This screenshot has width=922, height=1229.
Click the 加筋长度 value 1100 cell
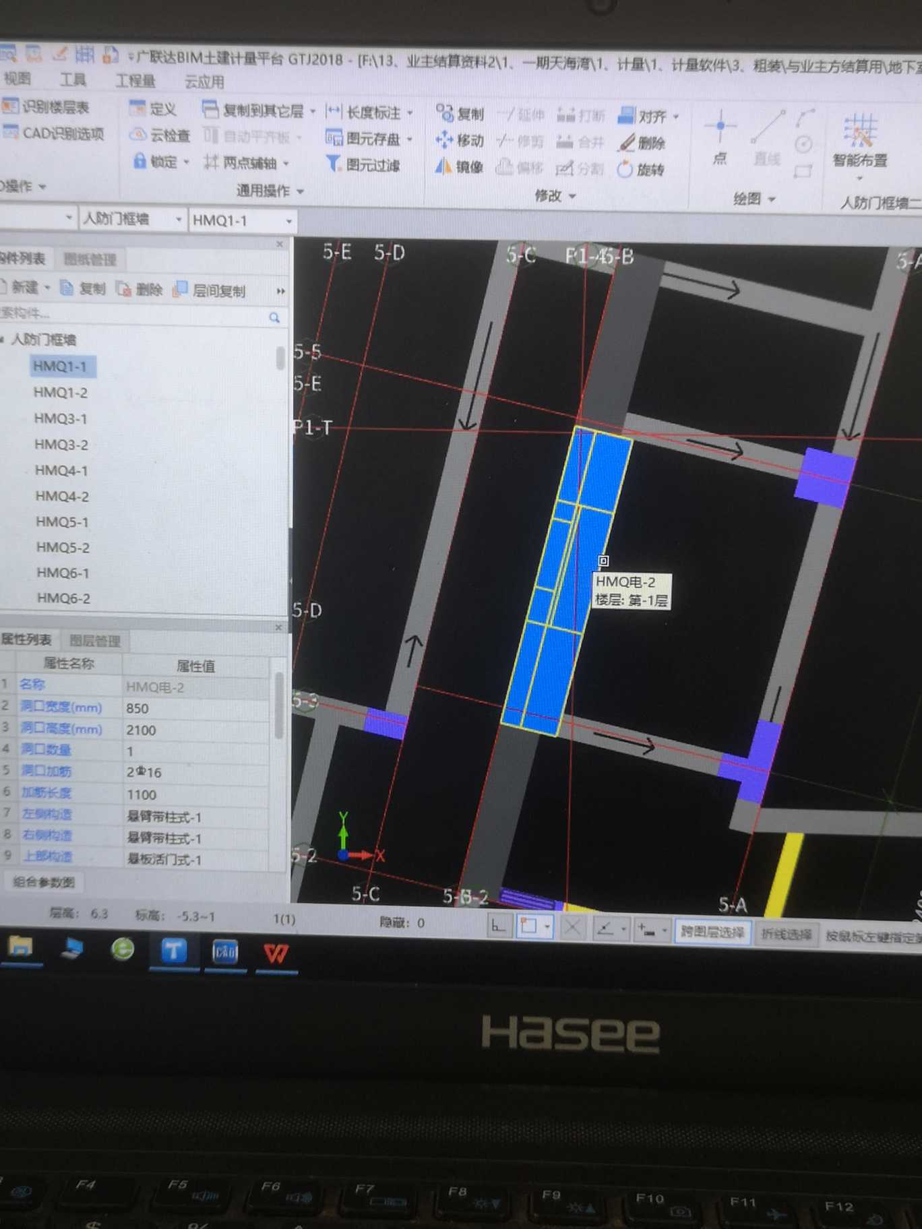tap(197, 794)
